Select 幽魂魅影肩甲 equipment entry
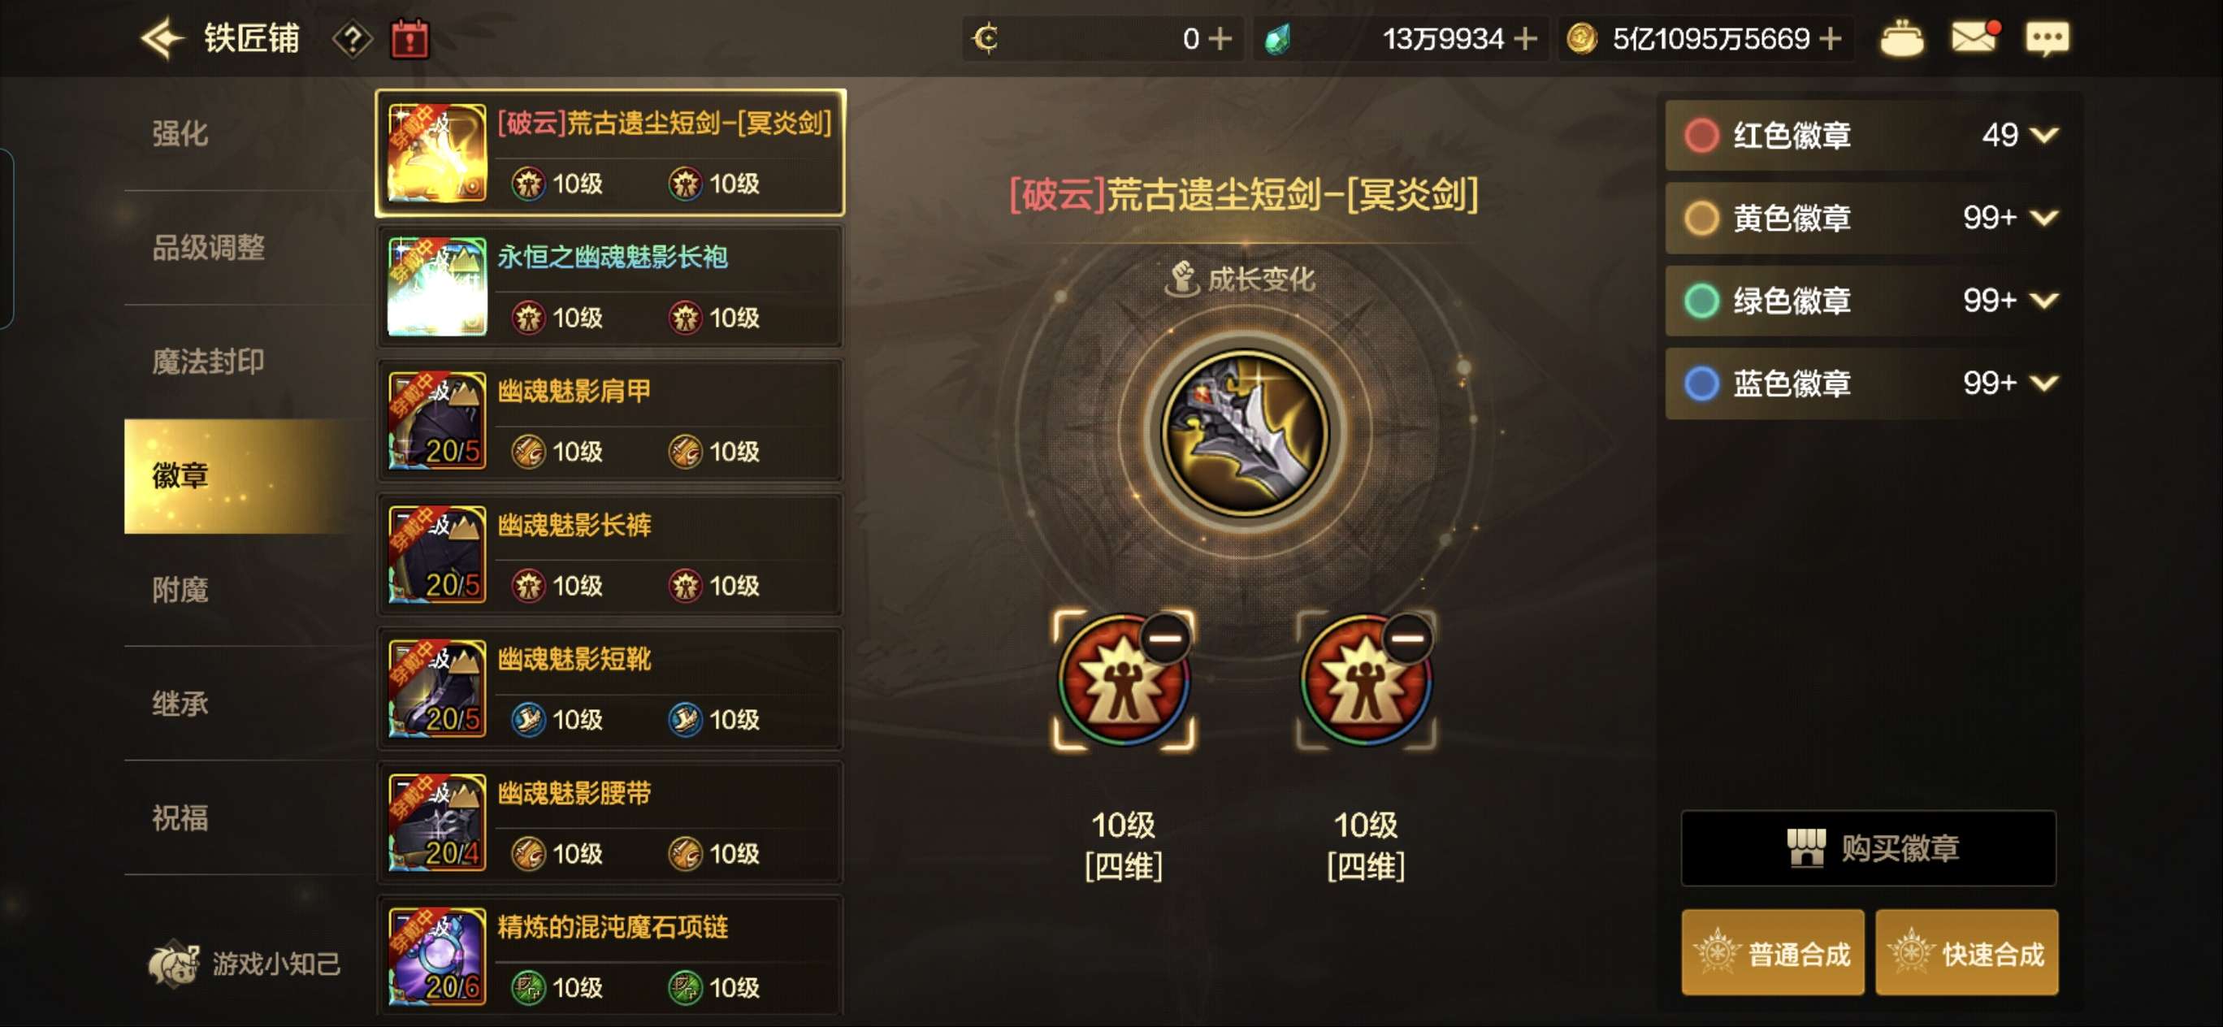 (x=610, y=421)
